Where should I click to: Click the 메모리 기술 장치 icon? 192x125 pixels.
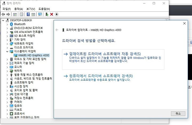11,63
